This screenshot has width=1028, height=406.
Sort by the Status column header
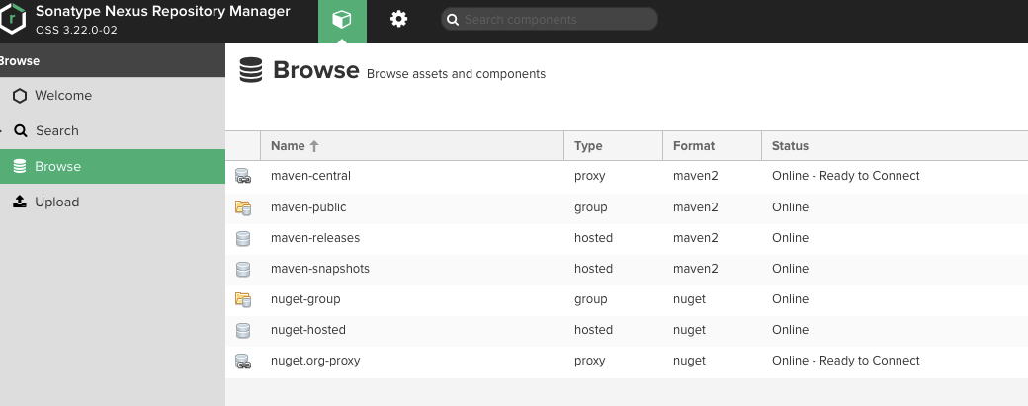pyautogui.click(x=895, y=146)
